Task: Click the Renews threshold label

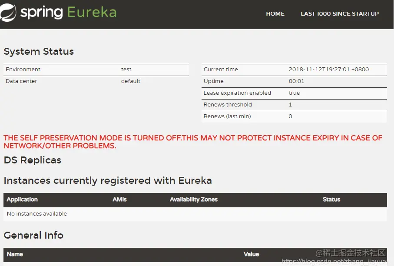Action: 228,105
